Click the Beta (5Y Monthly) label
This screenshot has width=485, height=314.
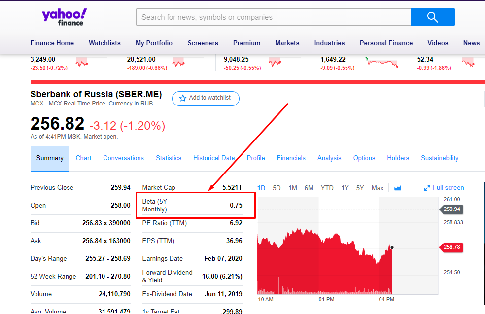(155, 206)
